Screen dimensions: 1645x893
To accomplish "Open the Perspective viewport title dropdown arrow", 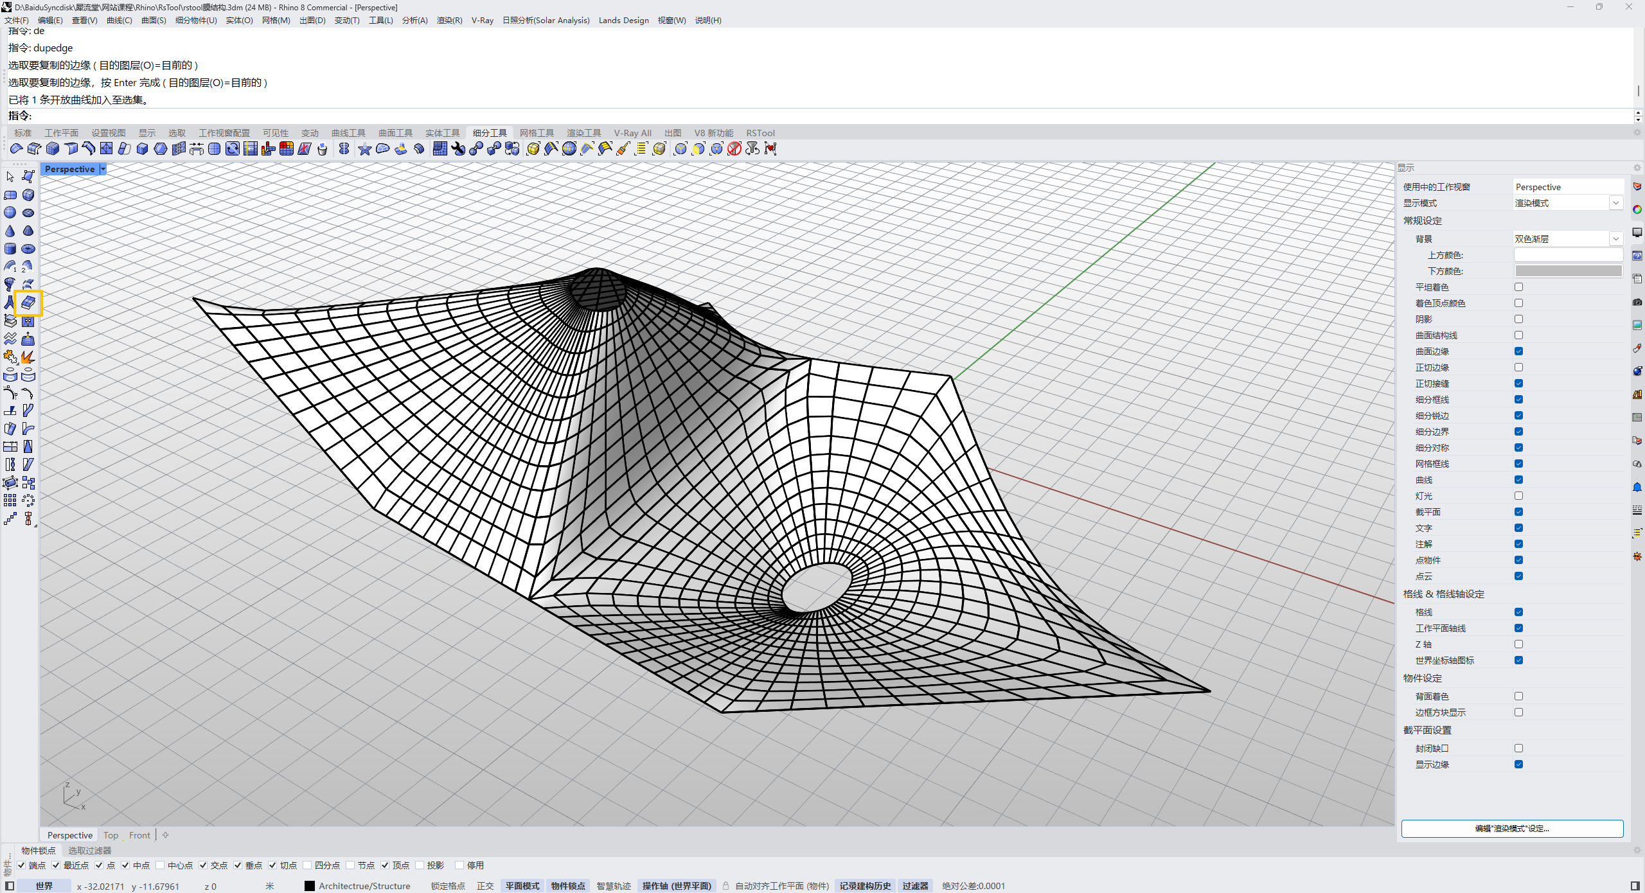I will [103, 169].
